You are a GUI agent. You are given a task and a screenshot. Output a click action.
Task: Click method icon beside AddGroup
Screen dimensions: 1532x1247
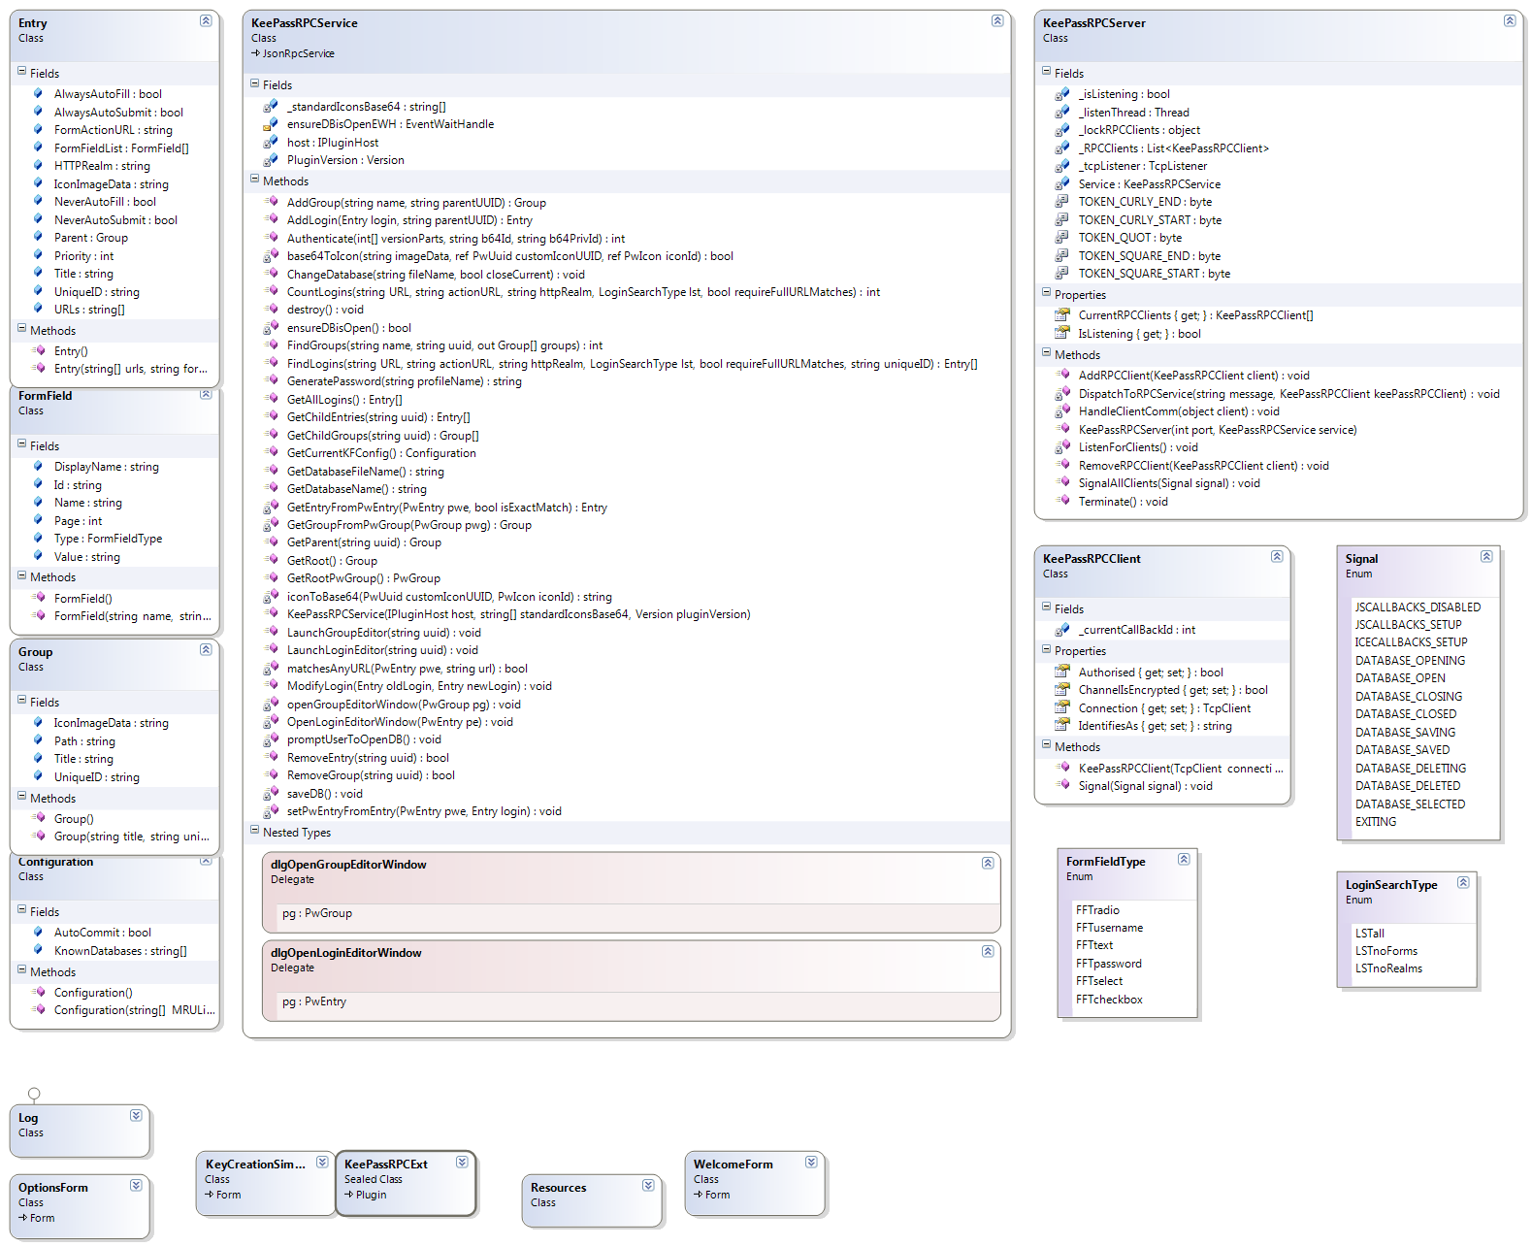click(272, 202)
